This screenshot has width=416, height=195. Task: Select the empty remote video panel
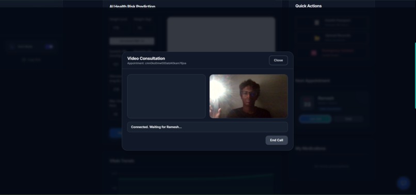[166, 96]
